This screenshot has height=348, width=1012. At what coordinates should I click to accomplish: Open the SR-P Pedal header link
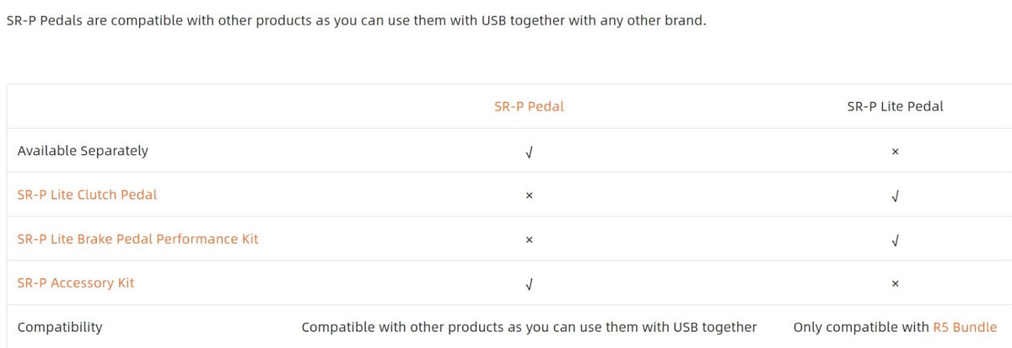click(x=529, y=107)
